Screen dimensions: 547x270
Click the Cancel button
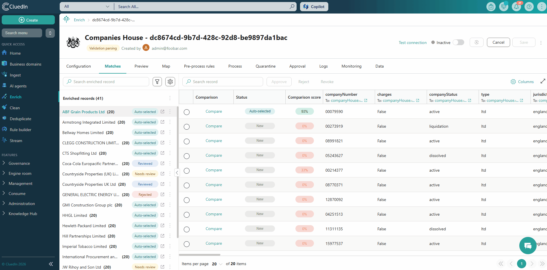point(498,42)
